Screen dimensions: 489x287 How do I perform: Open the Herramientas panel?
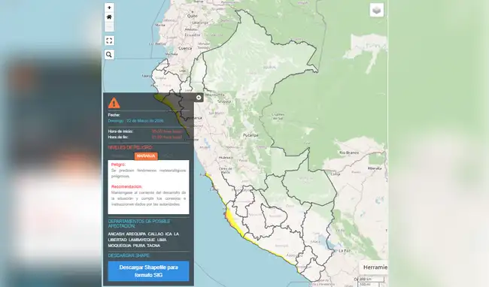(374, 267)
